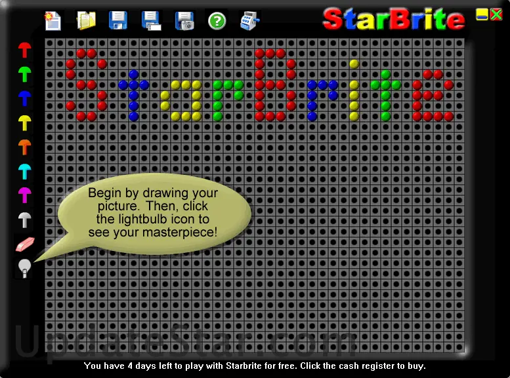This screenshot has height=378, width=510.
Task: Close StarBrite with green X button
Action: (x=496, y=14)
